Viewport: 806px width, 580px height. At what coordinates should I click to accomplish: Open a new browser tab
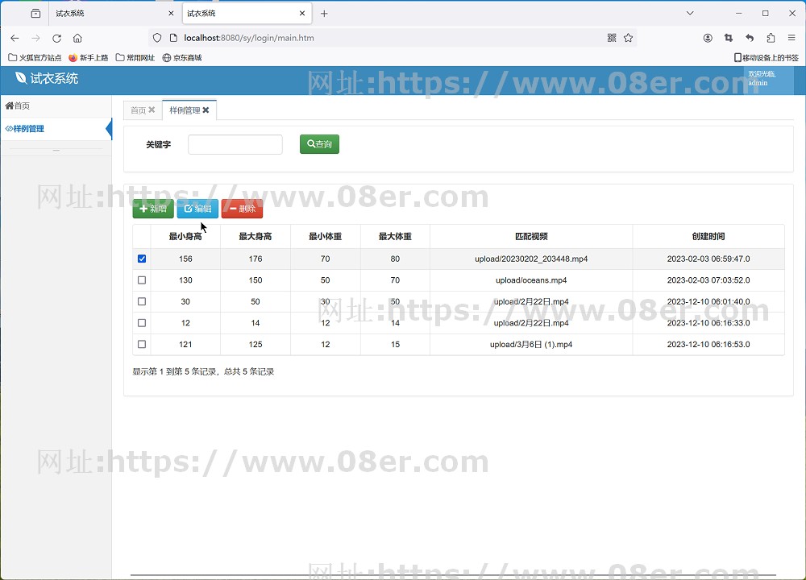pos(324,14)
